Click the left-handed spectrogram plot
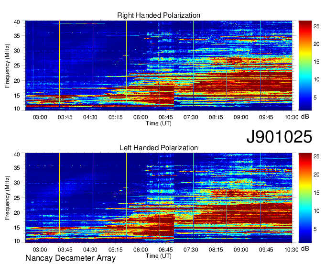 click(x=159, y=198)
